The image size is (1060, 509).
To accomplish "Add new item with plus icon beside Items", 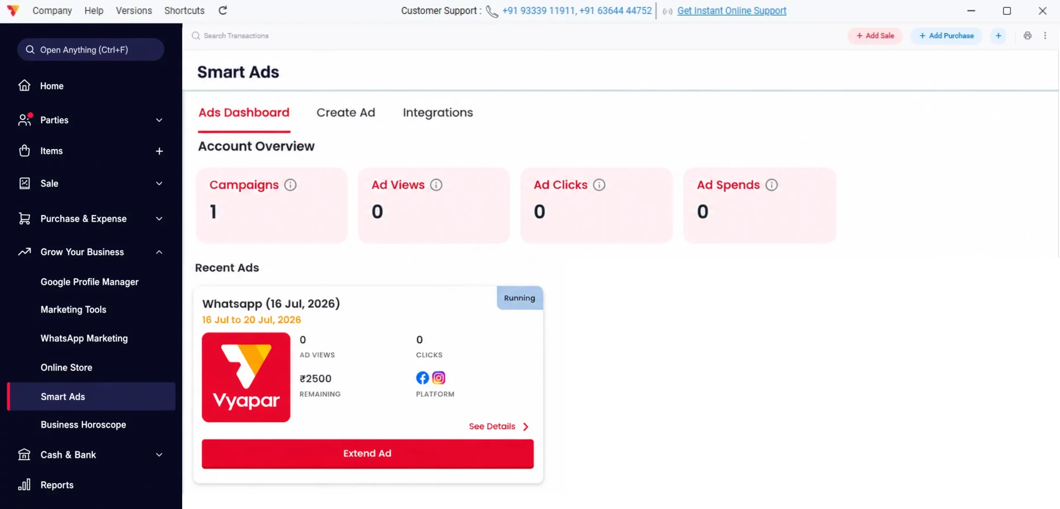I will (159, 151).
